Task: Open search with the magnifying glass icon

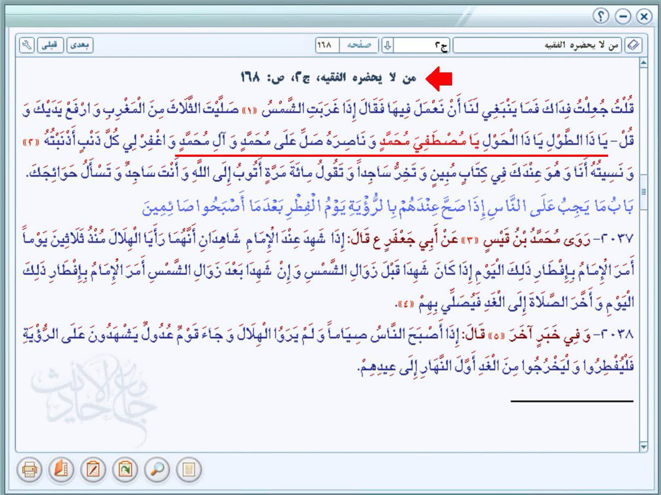Action: coord(157,470)
